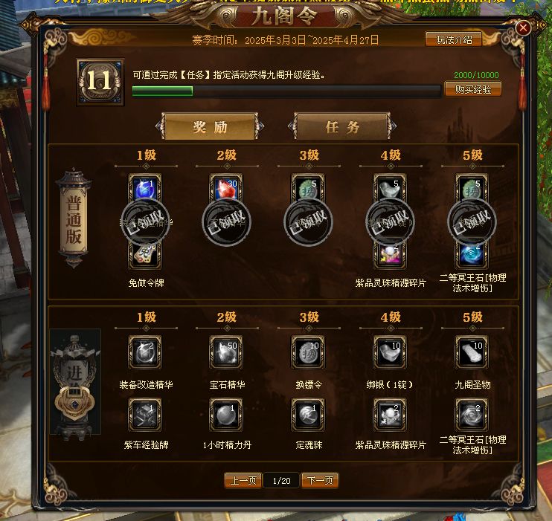Click the 进阶版 locked lantern emblem
Screen dimensions: 552x521
75,384
